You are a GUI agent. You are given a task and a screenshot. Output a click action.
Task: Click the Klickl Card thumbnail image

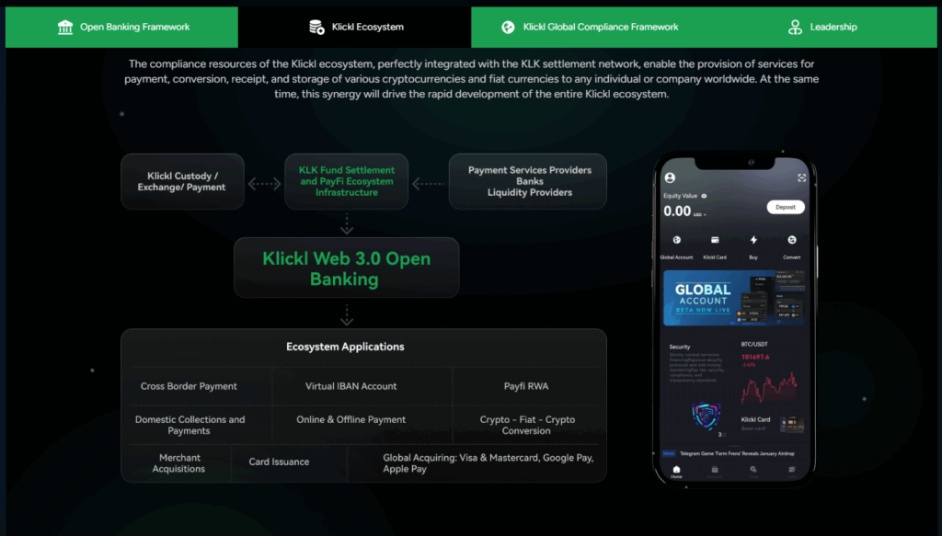792,424
